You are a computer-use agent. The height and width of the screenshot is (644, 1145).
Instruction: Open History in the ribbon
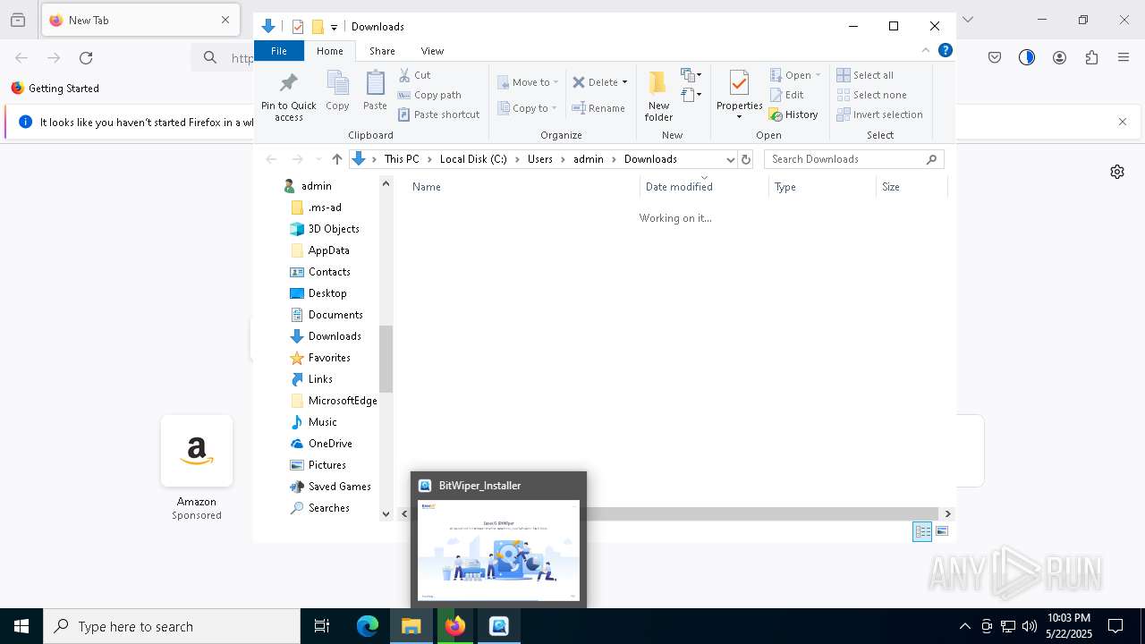click(793, 114)
